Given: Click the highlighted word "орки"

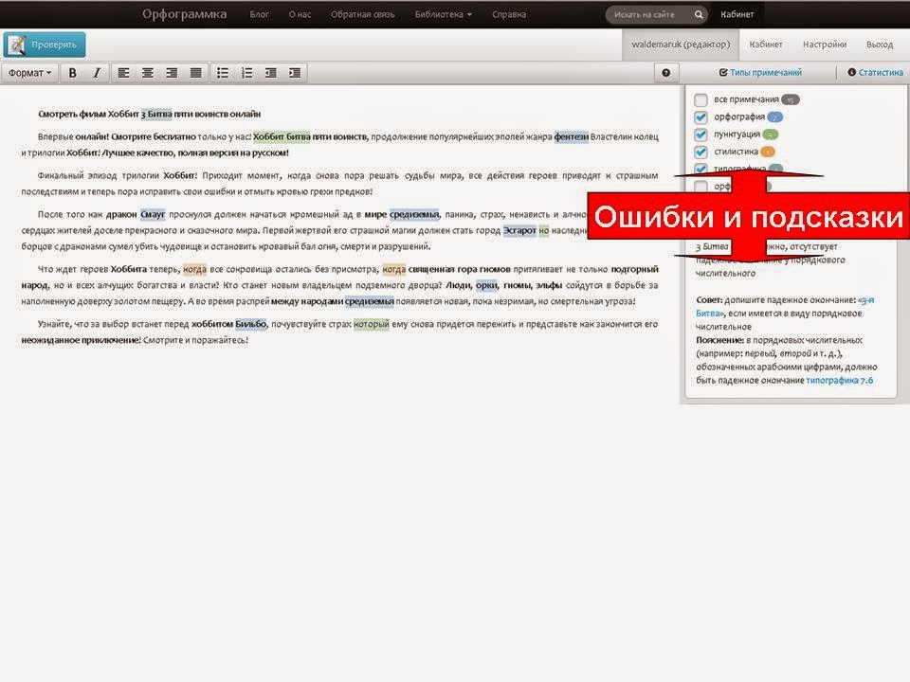Looking at the screenshot, I should pyautogui.click(x=486, y=285).
